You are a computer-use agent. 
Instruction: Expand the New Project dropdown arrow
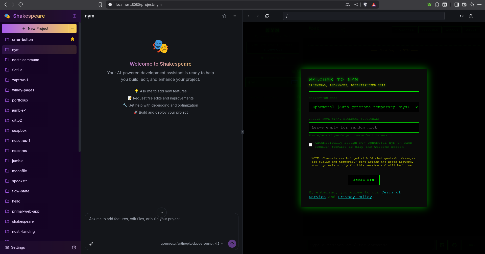coord(72,29)
